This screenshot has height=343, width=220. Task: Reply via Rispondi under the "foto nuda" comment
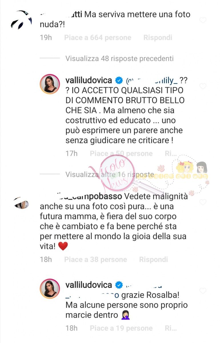tap(158, 37)
